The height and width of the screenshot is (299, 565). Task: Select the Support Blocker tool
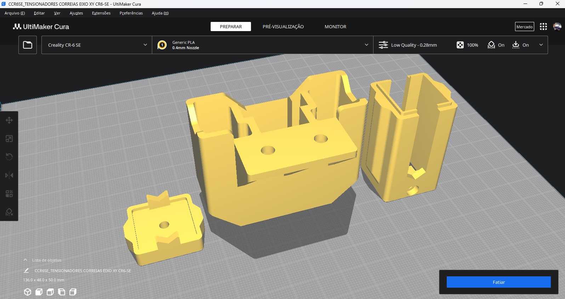click(x=9, y=212)
